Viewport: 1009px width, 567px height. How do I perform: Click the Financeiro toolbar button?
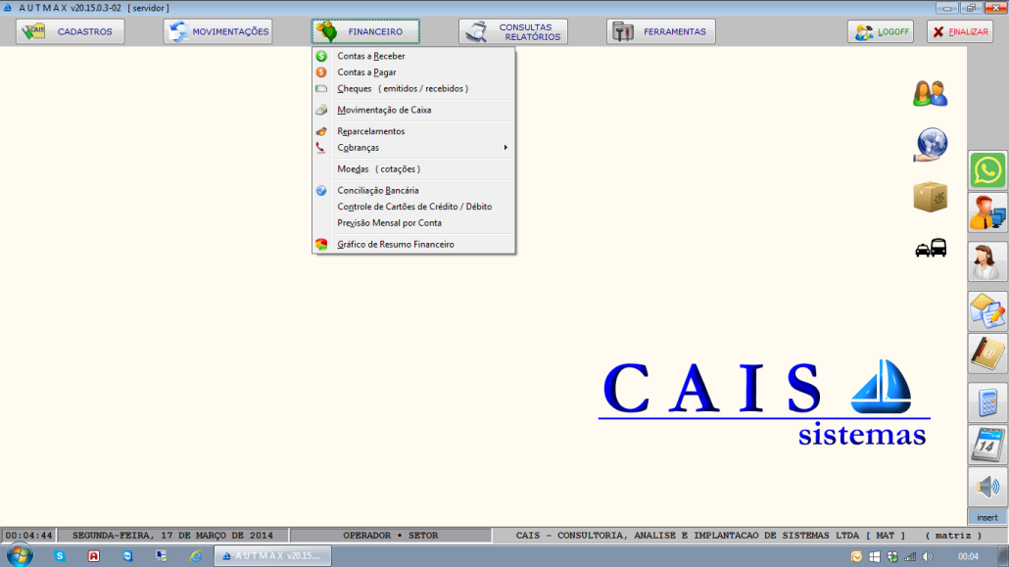365,31
